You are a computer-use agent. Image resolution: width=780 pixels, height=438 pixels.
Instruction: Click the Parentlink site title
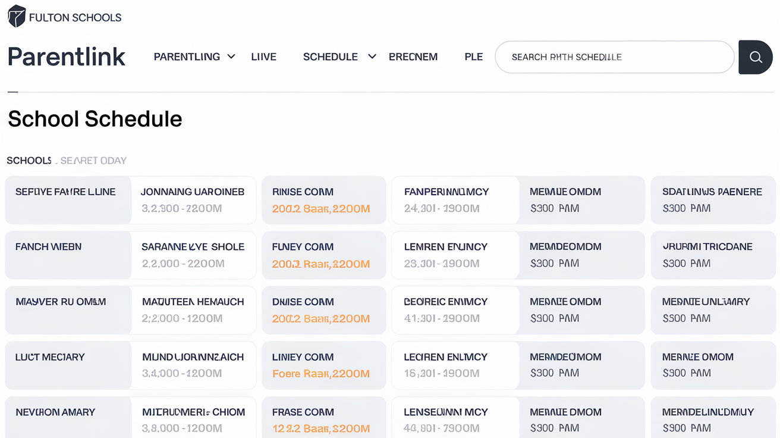[67, 57]
